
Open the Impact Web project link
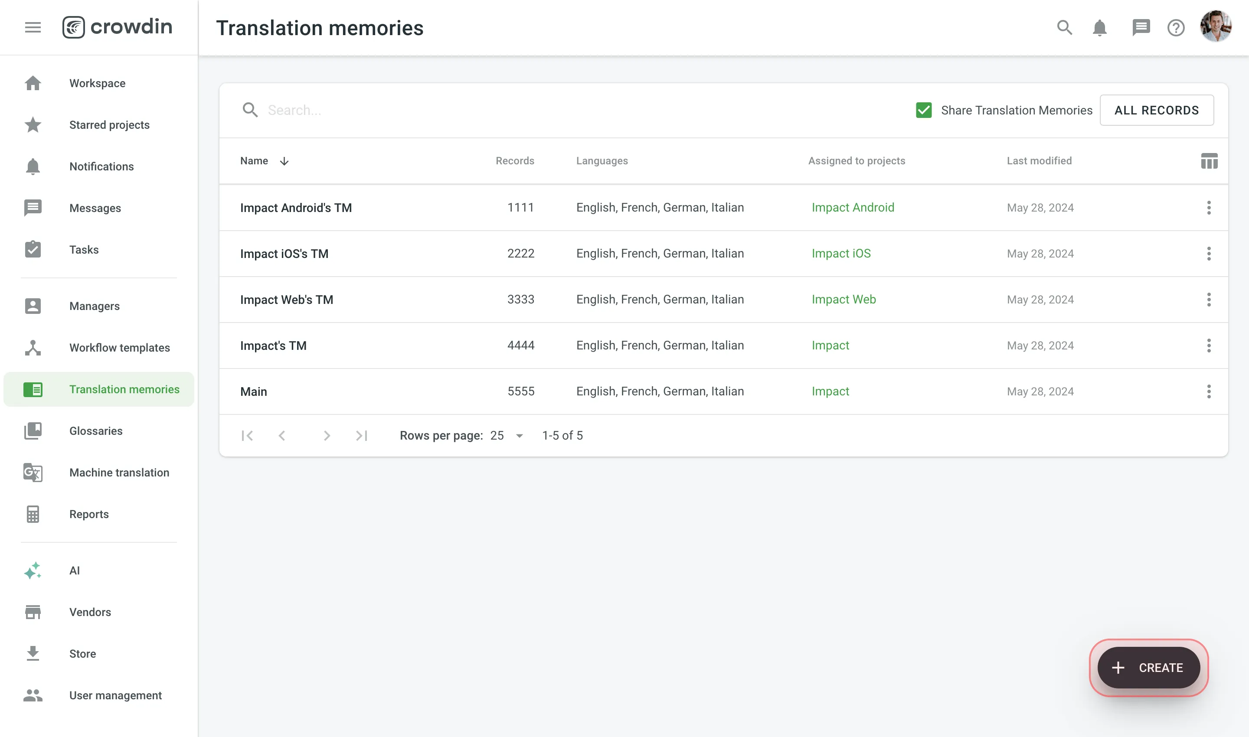[x=844, y=300]
